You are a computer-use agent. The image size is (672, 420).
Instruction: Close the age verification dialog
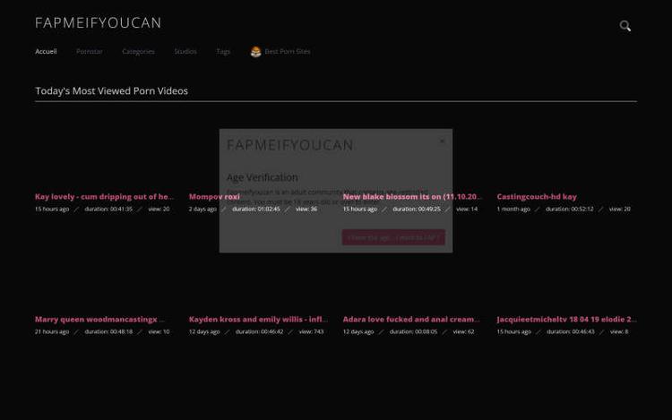click(442, 141)
